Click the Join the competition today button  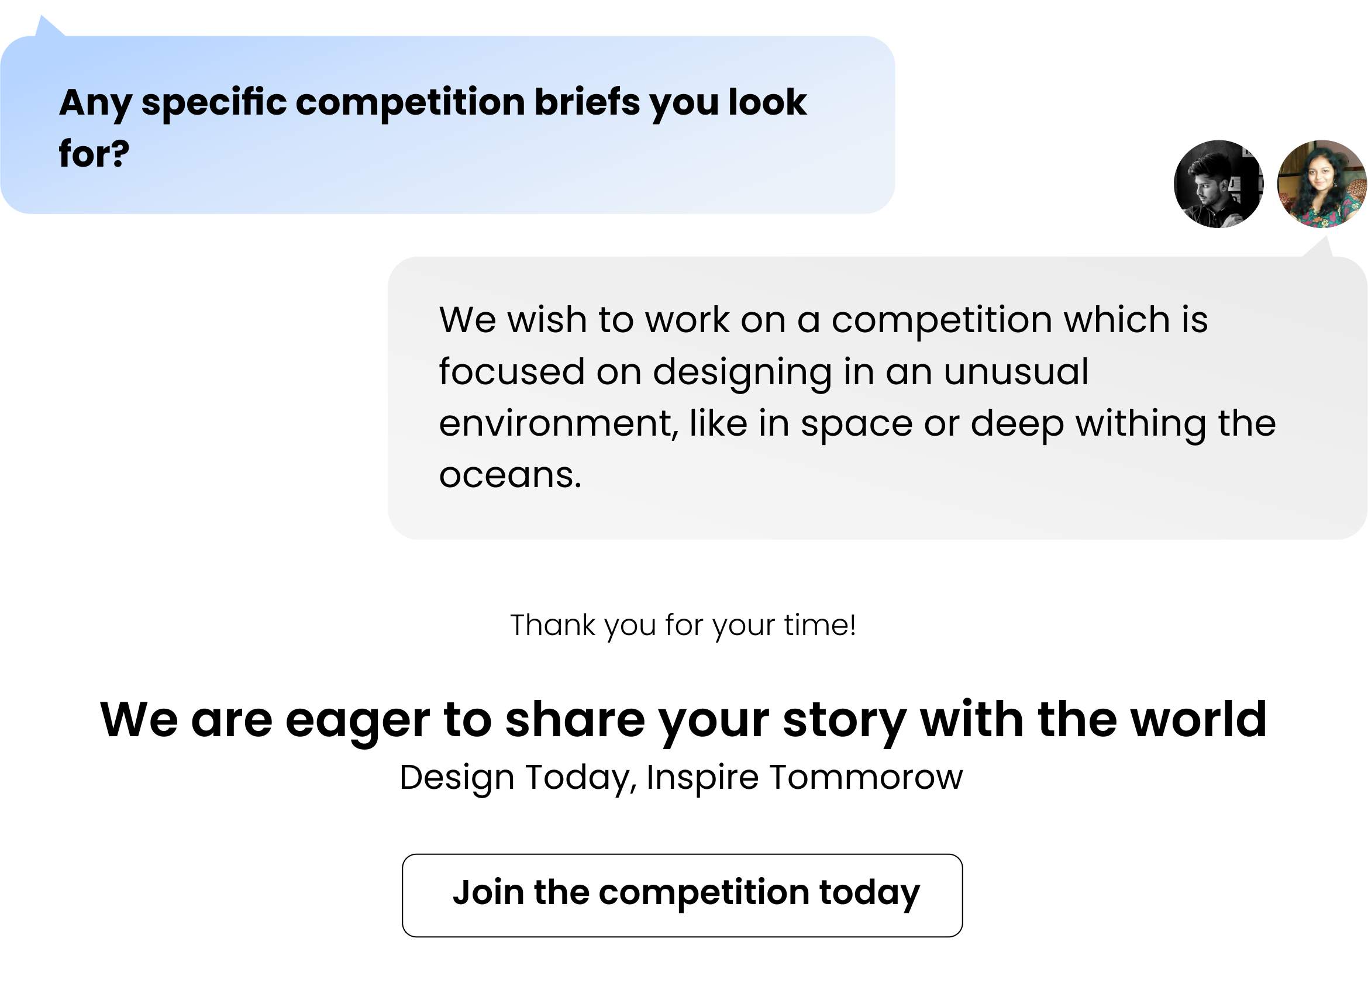(x=682, y=895)
